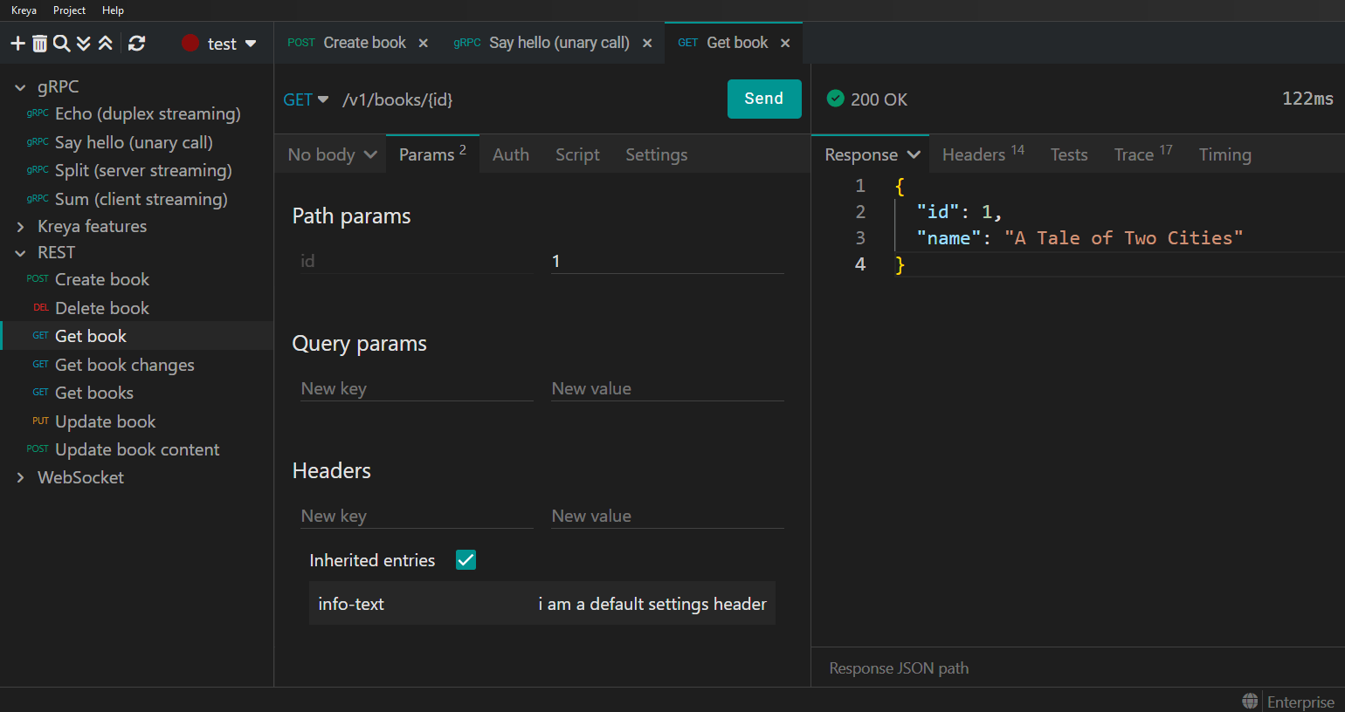Screen dimensions: 1345x712
Task: Click the trash delete icon in sidebar toolbar
Action: tap(40, 44)
